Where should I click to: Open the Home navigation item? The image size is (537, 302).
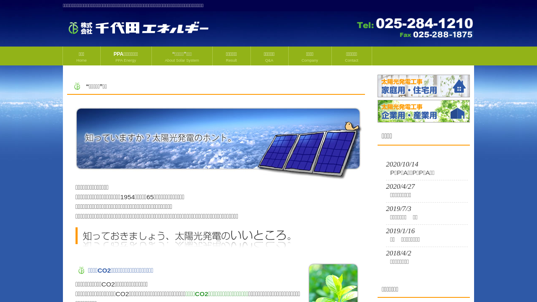coord(81,57)
